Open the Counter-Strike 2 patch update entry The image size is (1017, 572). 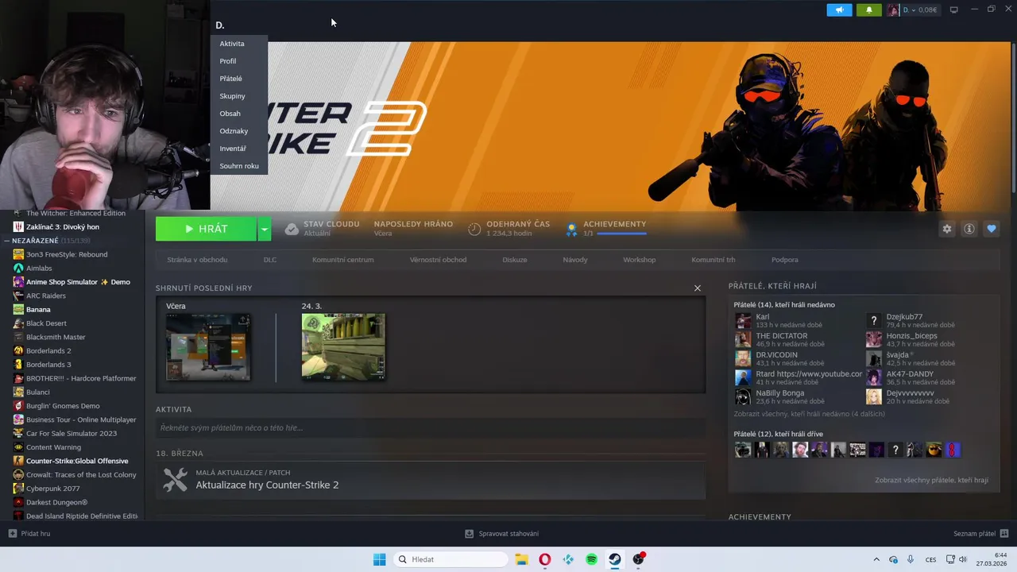pyautogui.click(x=431, y=480)
